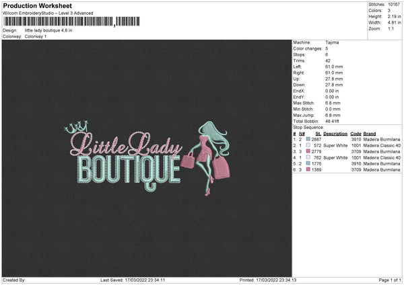Click the teal swatch for thread 1776
This screenshot has width=404, height=285.
308,165
